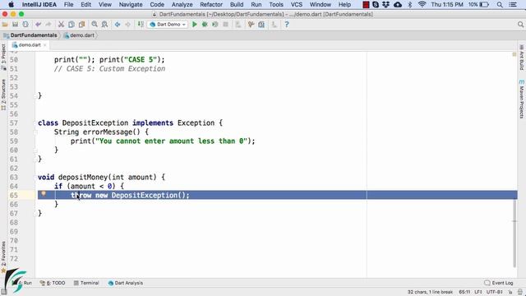This screenshot has width=526, height=296.
Task: Open the Analyze menu
Action: pyautogui.click(x=182, y=4)
